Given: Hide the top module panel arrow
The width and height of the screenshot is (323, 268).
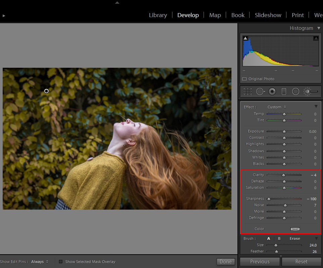Looking at the screenshot, I should point(117,3).
